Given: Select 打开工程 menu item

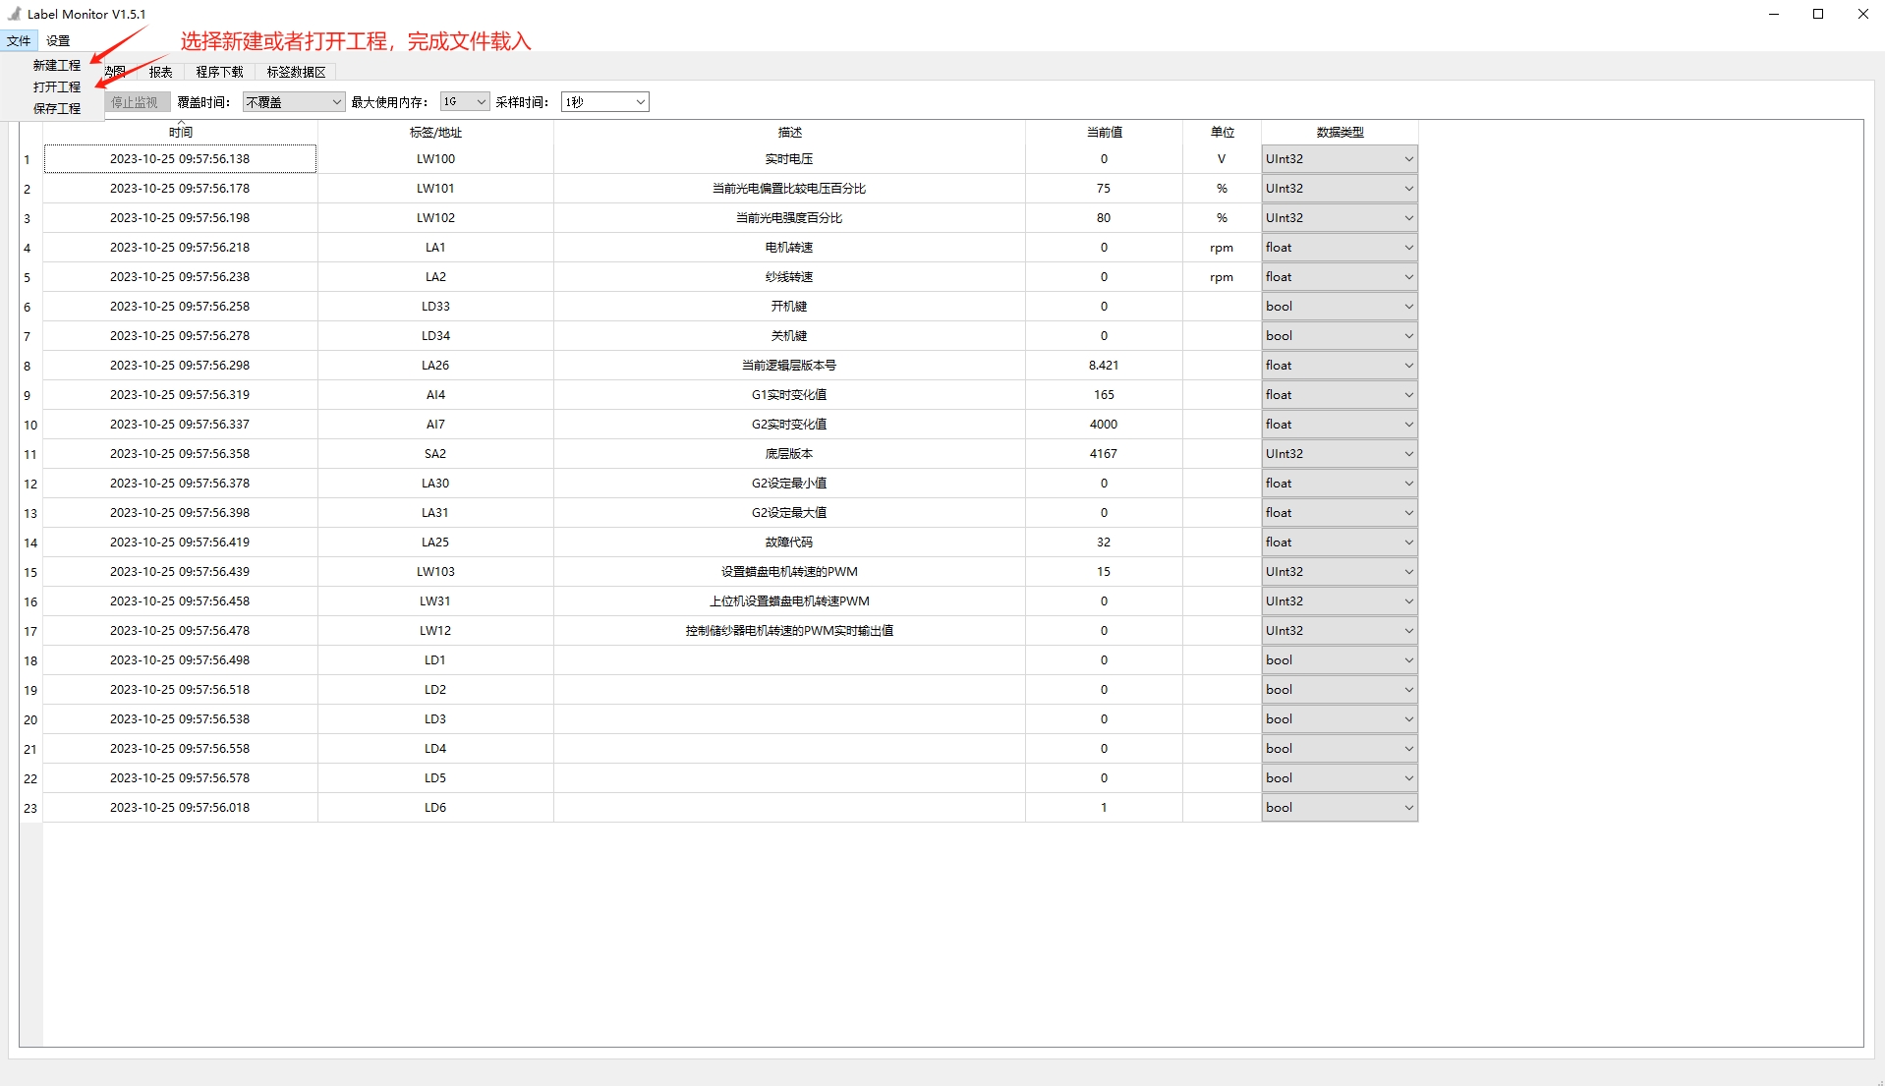Looking at the screenshot, I should pos(57,86).
